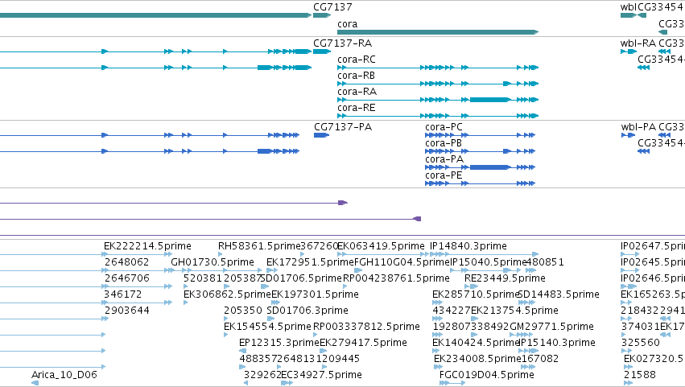
Task: Click the large exon block in cora-RA
Action: click(x=489, y=100)
